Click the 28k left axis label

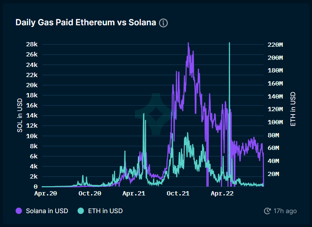pos(32,44)
